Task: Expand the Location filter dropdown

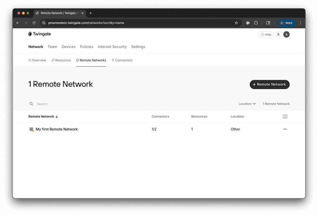Action: click(247, 104)
